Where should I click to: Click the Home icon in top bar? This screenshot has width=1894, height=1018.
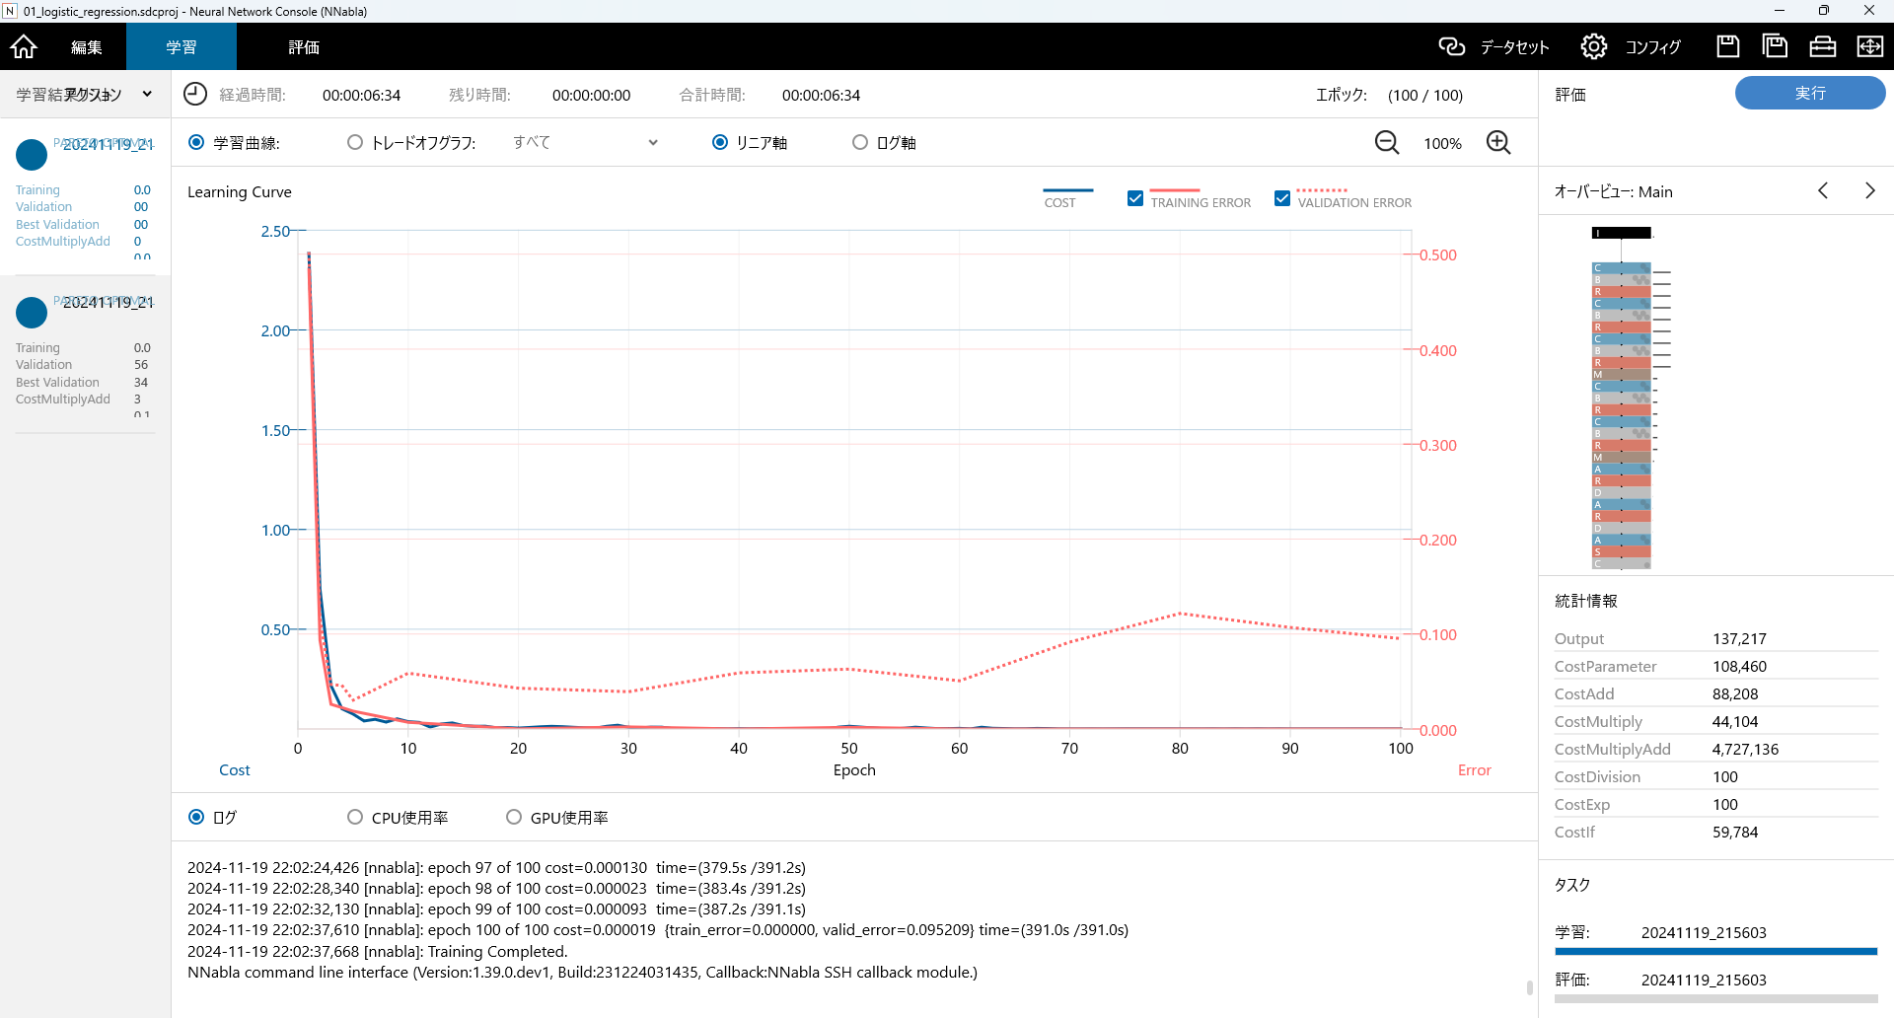pos(24,46)
